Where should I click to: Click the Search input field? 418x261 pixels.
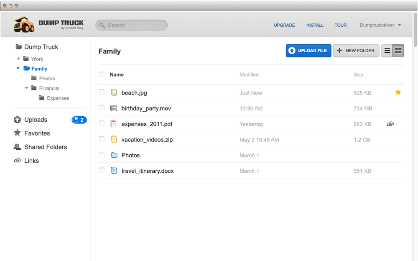click(x=131, y=26)
